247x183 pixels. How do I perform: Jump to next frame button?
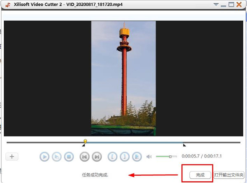97,157
